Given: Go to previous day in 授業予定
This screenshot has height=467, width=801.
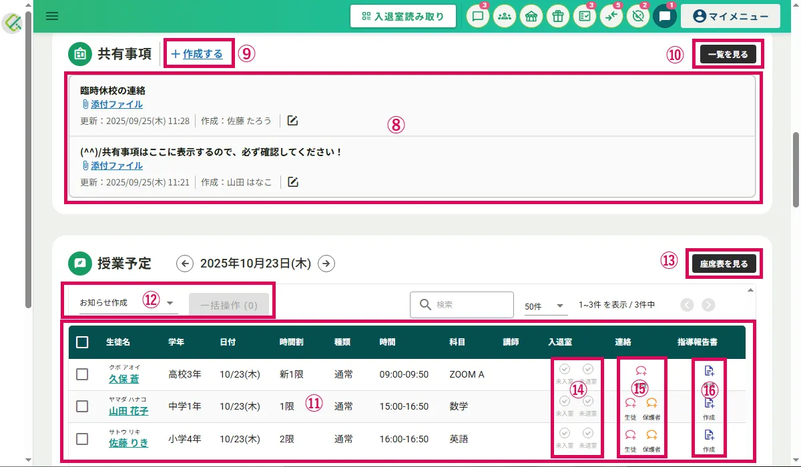Looking at the screenshot, I should 185,264.
